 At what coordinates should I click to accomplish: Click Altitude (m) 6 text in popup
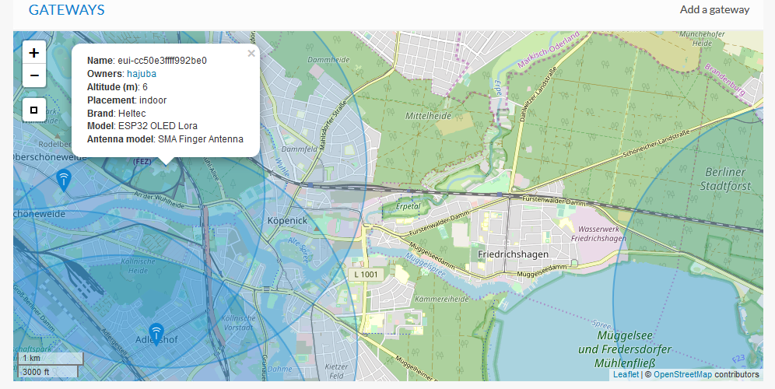[x=117, y=87]
